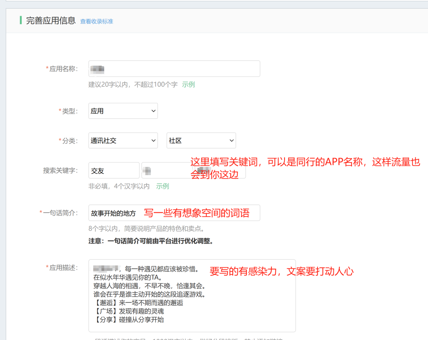Click the 示例 link below the app name field
The width and height of the screenshot is (428, 340).
[188, 84]
